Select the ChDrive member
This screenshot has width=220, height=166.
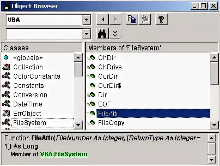[x=110, y=67]
